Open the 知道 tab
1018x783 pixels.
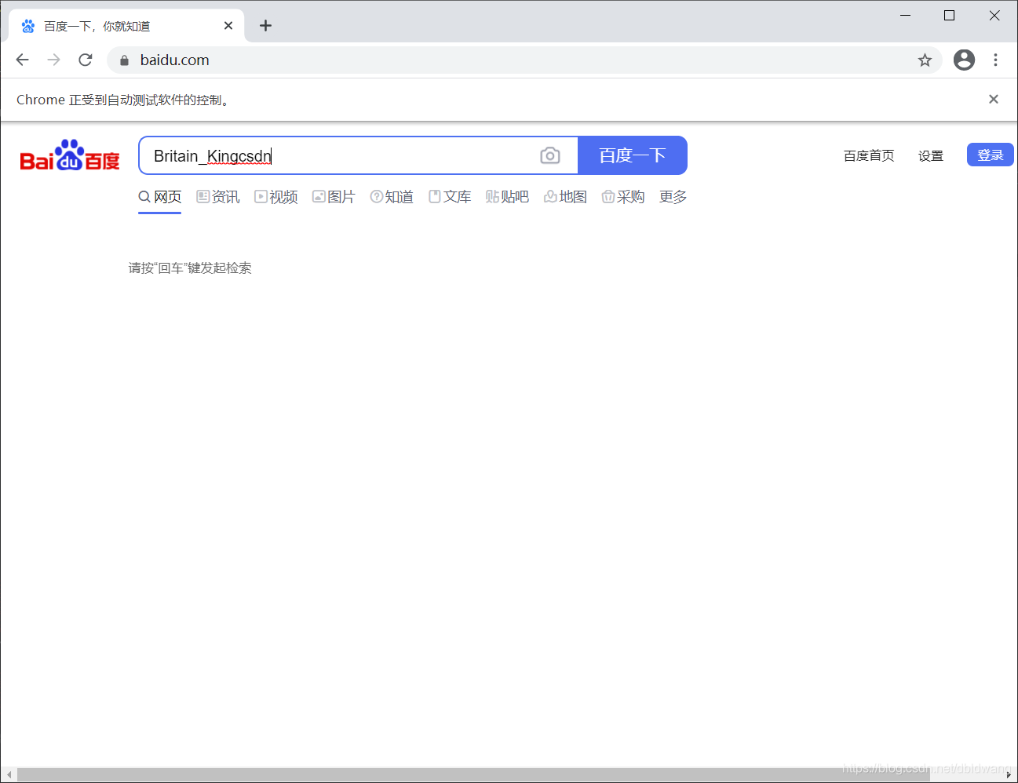coord(392,197)
